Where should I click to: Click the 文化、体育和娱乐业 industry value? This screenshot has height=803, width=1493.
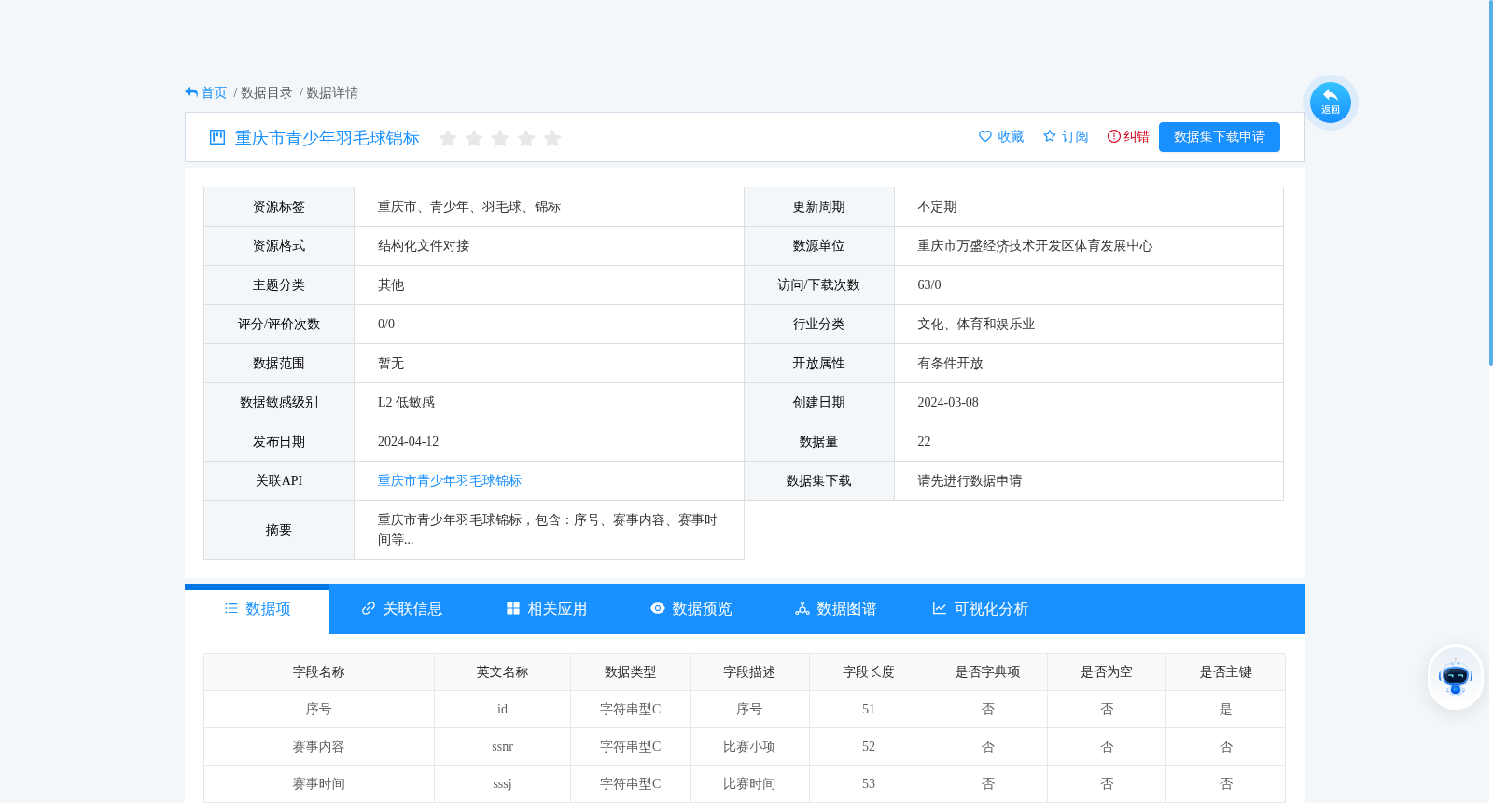(976, 325)
